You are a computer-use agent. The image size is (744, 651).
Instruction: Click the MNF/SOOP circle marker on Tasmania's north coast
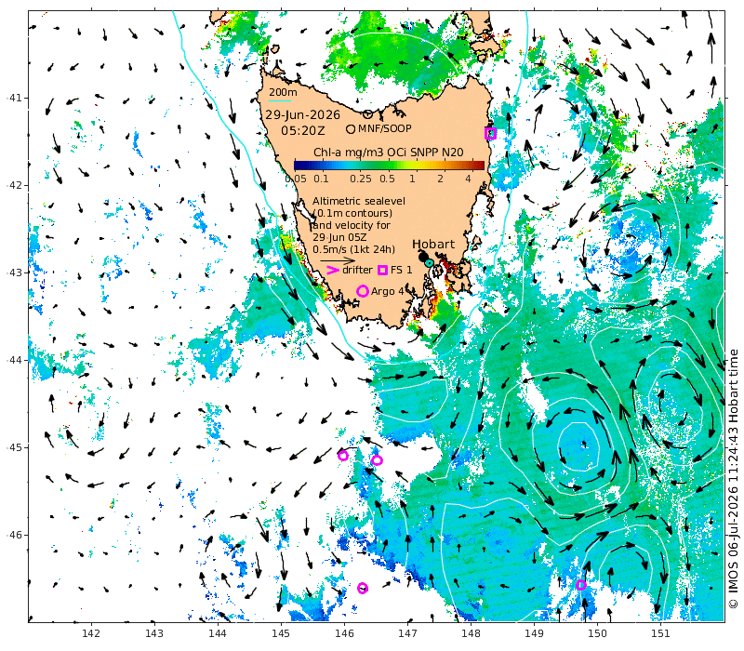367,113
